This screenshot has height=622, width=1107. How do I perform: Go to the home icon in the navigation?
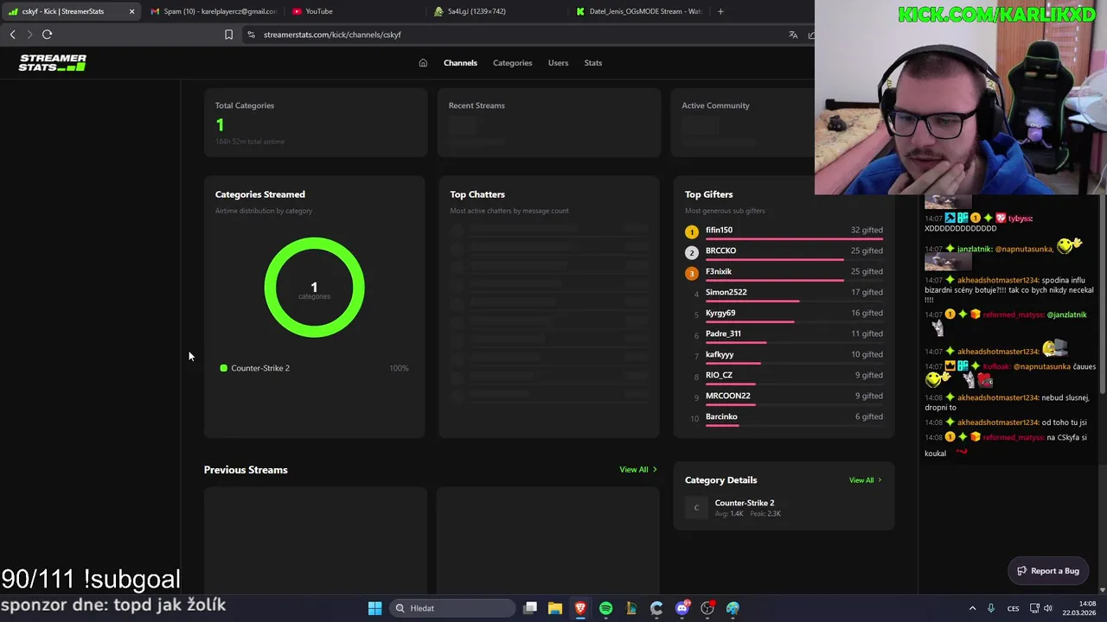423,62
